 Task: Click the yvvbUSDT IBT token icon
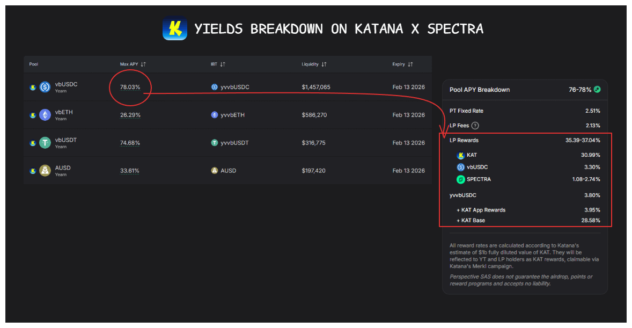(215, 143)
